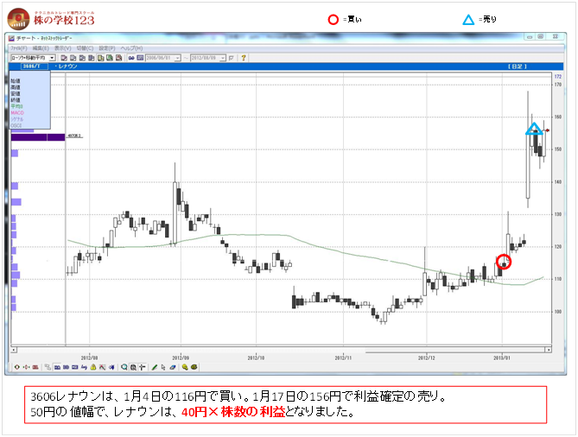This screenshot has height=437, width=578.
Task: Toggle the OSCI indicator in legend
Action: coord(17,126)
